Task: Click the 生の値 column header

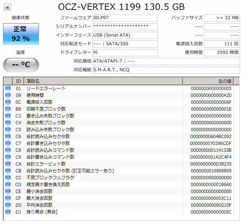Action: 208,81
